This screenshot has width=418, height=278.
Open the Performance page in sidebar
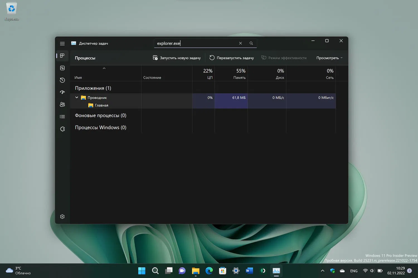(x=62, y=68)
